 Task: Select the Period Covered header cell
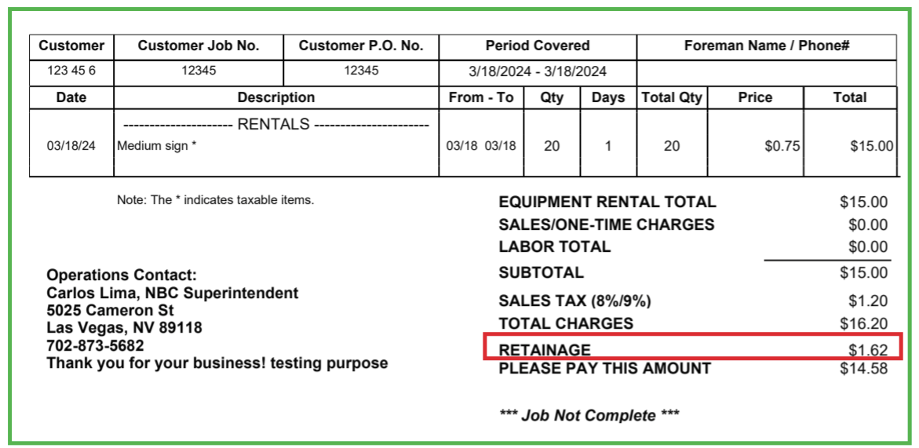coord(538,46)
